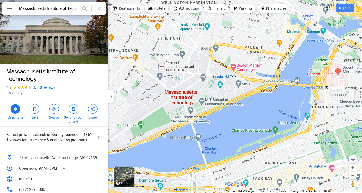
Task: Filter map by Hotels
Action: coord(157,8)
